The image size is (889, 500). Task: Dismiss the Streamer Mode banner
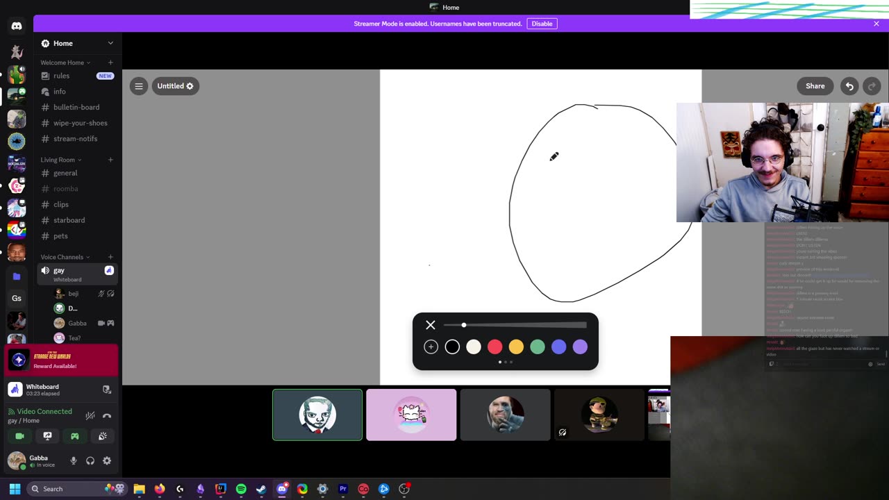876,24
